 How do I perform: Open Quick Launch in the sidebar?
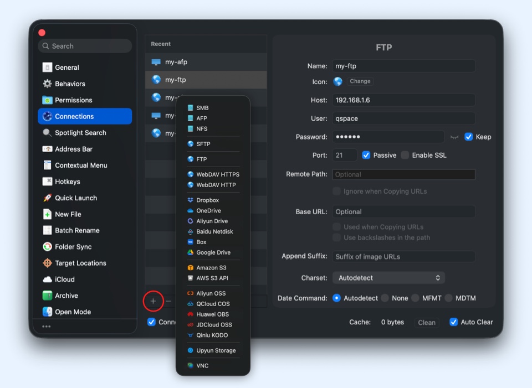(75, 198)
